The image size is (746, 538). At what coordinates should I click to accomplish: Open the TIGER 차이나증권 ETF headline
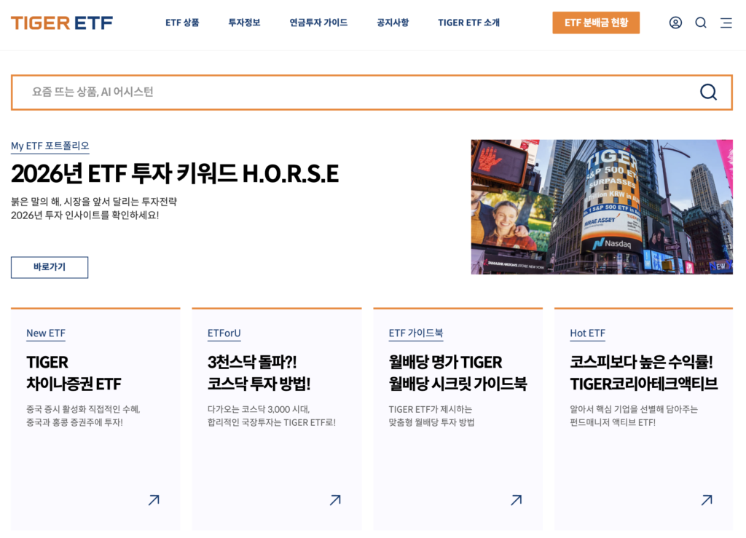pyautogui.click(x=74, y=373)
